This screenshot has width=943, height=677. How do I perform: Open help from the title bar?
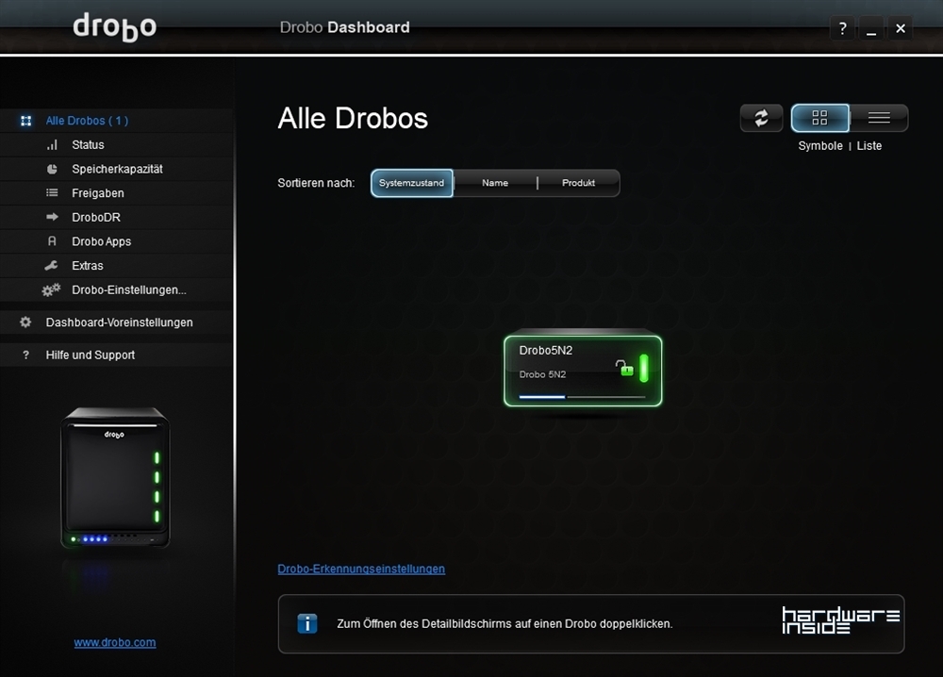842,28
